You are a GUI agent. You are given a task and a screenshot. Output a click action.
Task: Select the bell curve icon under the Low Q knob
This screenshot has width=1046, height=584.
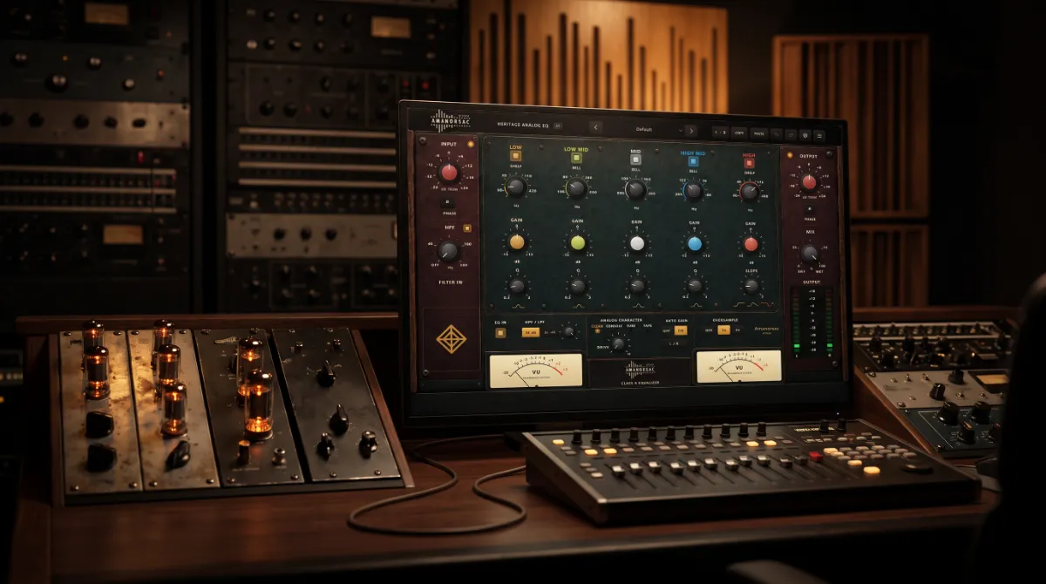518,306
